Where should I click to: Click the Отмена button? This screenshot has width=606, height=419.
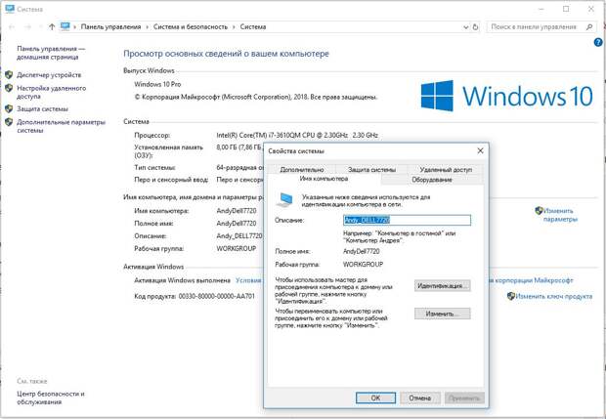[x=420, y=398]
